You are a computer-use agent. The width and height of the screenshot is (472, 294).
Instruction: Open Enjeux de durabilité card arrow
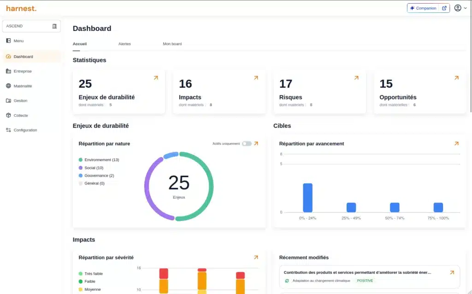coord(156,78)
